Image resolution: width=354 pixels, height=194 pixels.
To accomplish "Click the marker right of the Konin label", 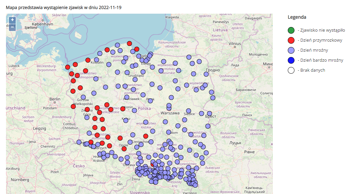I will tap(134, 110).
